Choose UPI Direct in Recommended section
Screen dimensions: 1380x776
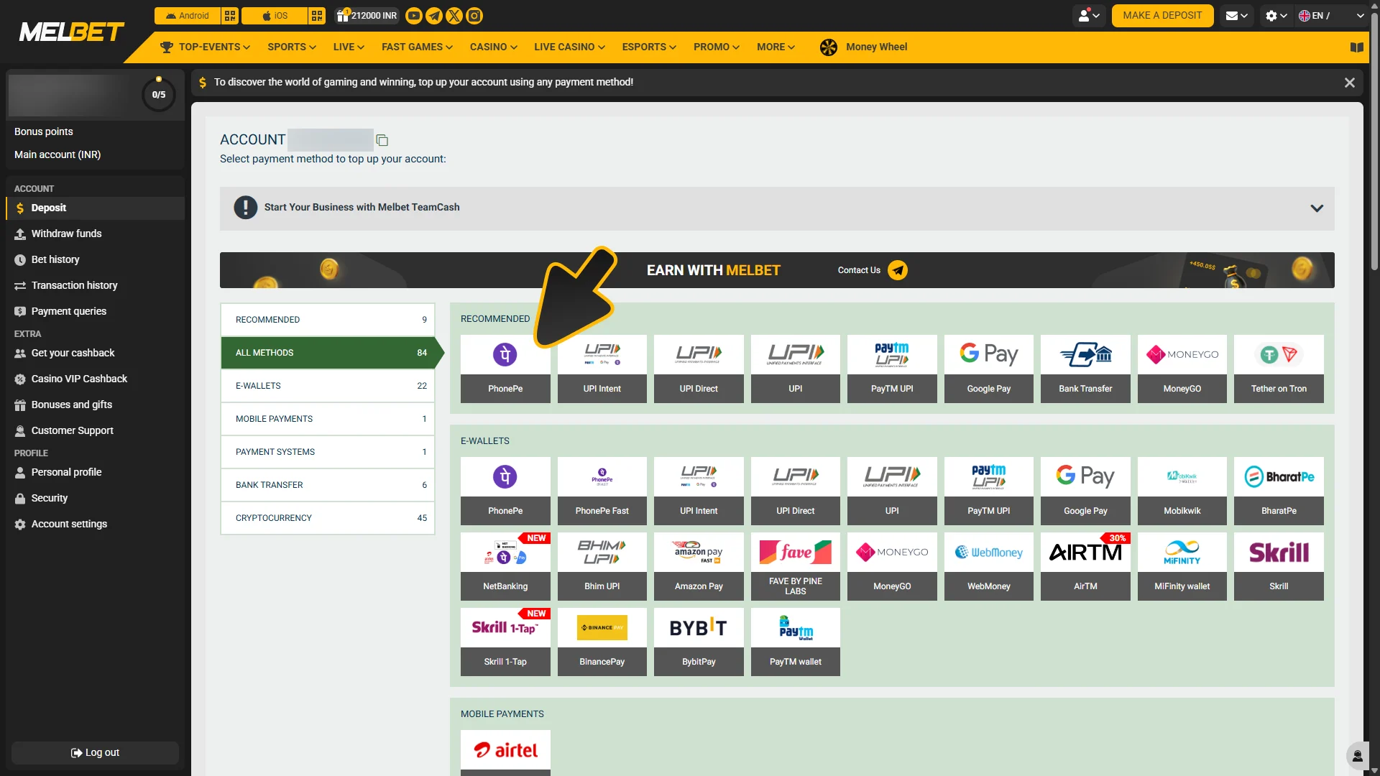(x=699, y=369)
